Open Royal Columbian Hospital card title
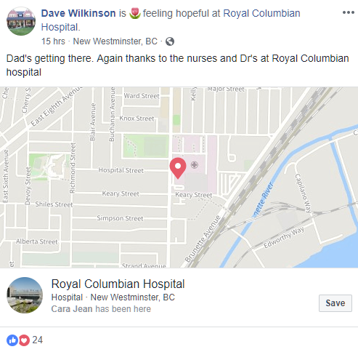 coord(118,284)
